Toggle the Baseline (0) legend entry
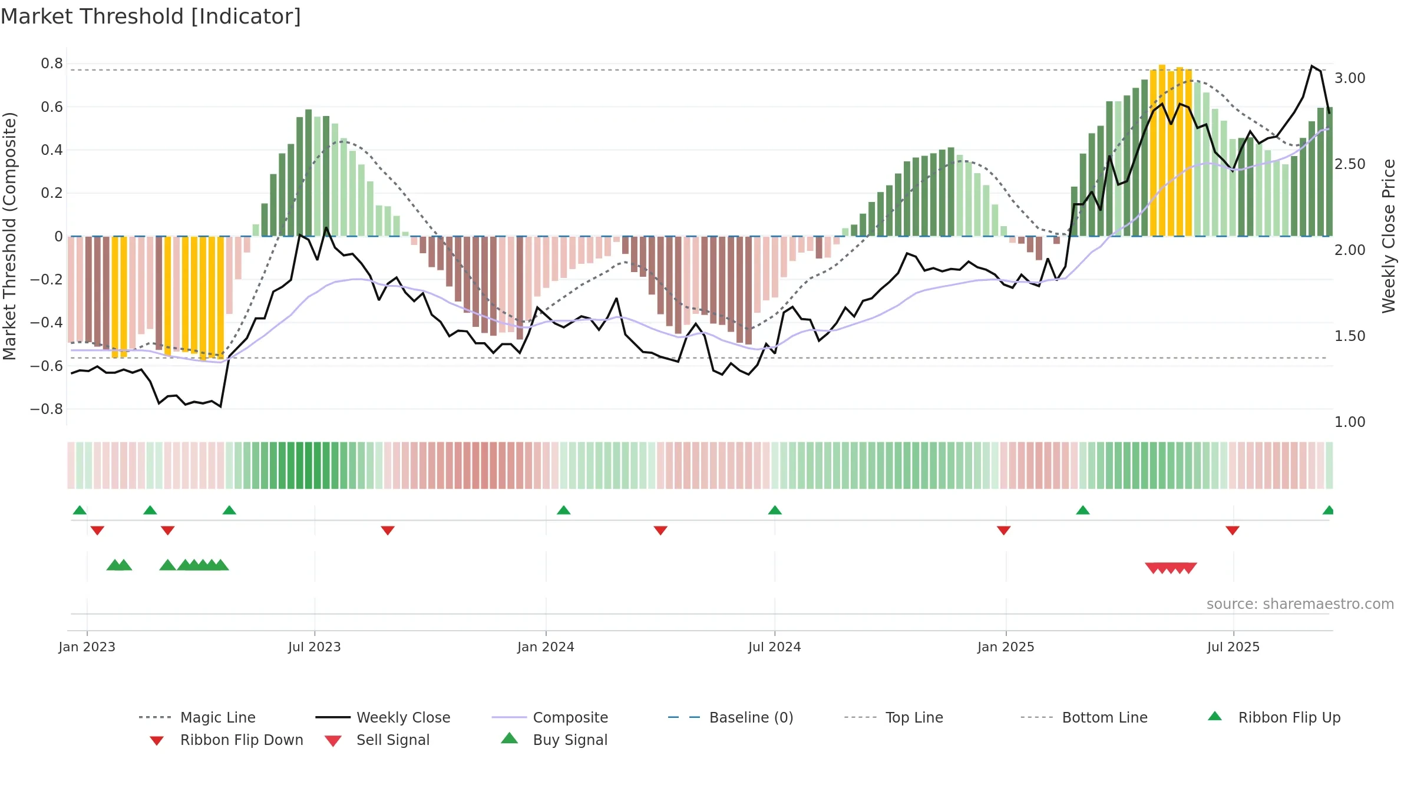 (x=731, y=717)
